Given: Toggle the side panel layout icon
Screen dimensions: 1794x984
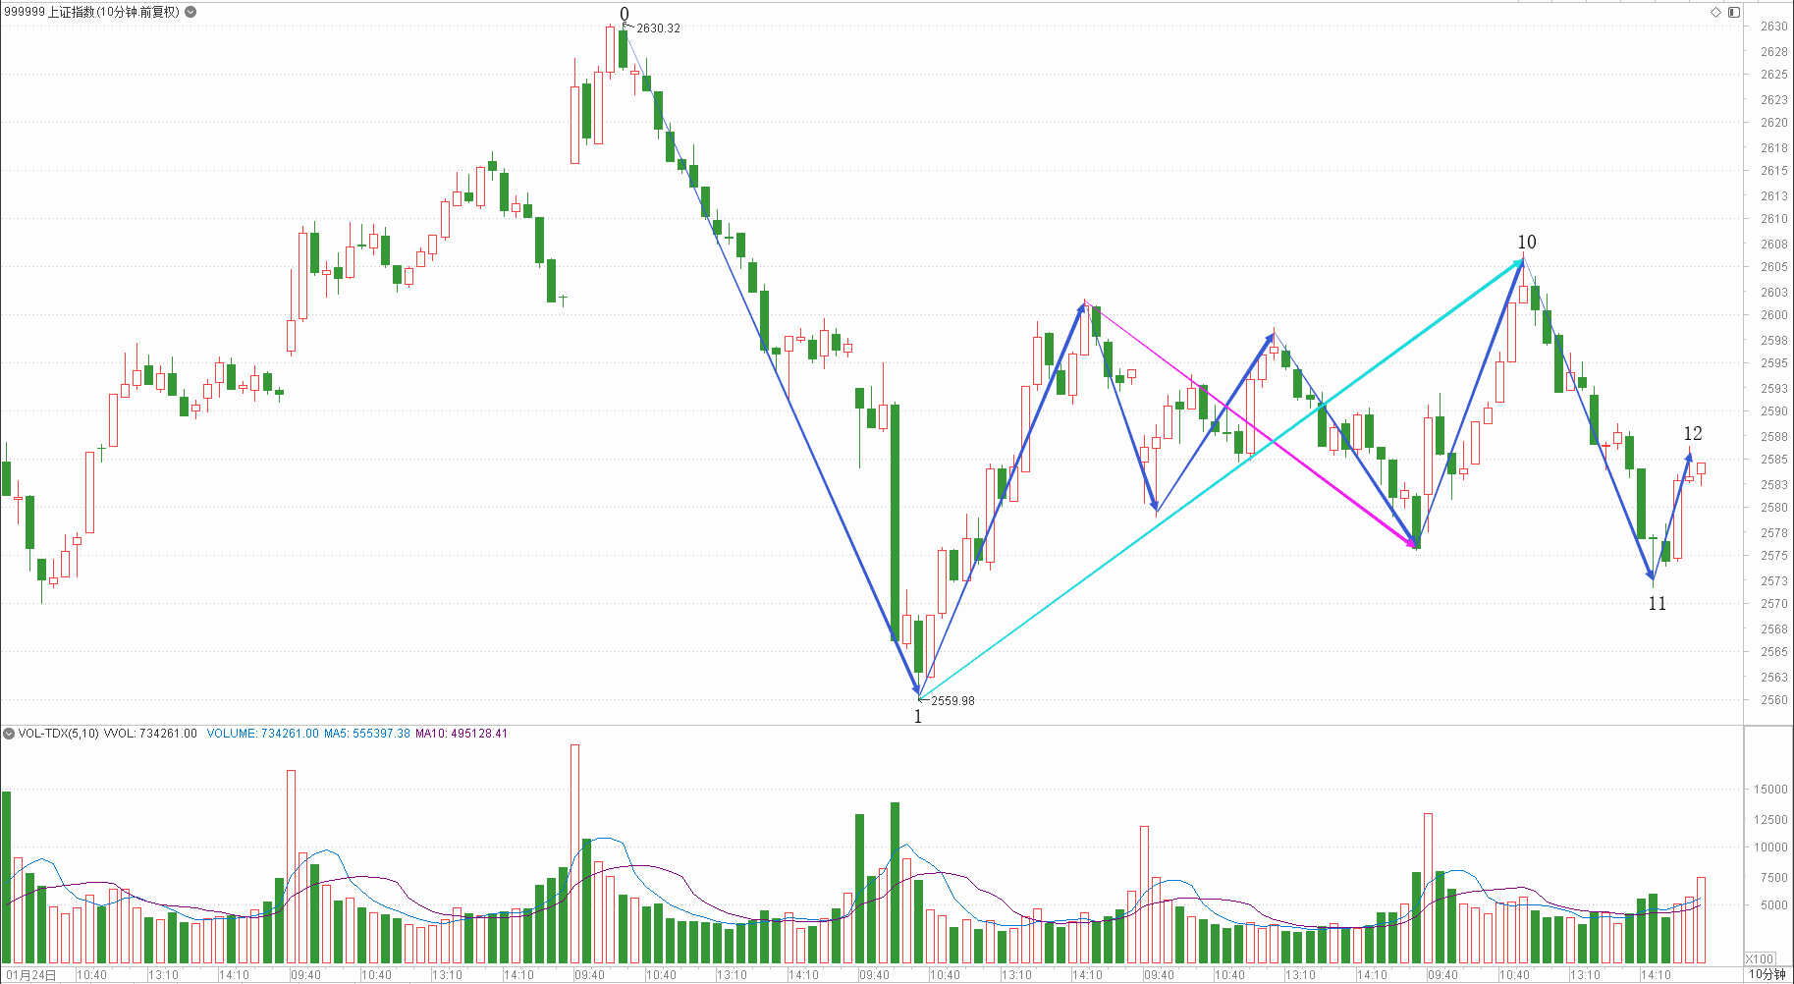Looking at the screenshot, I should coord(1734,12).
